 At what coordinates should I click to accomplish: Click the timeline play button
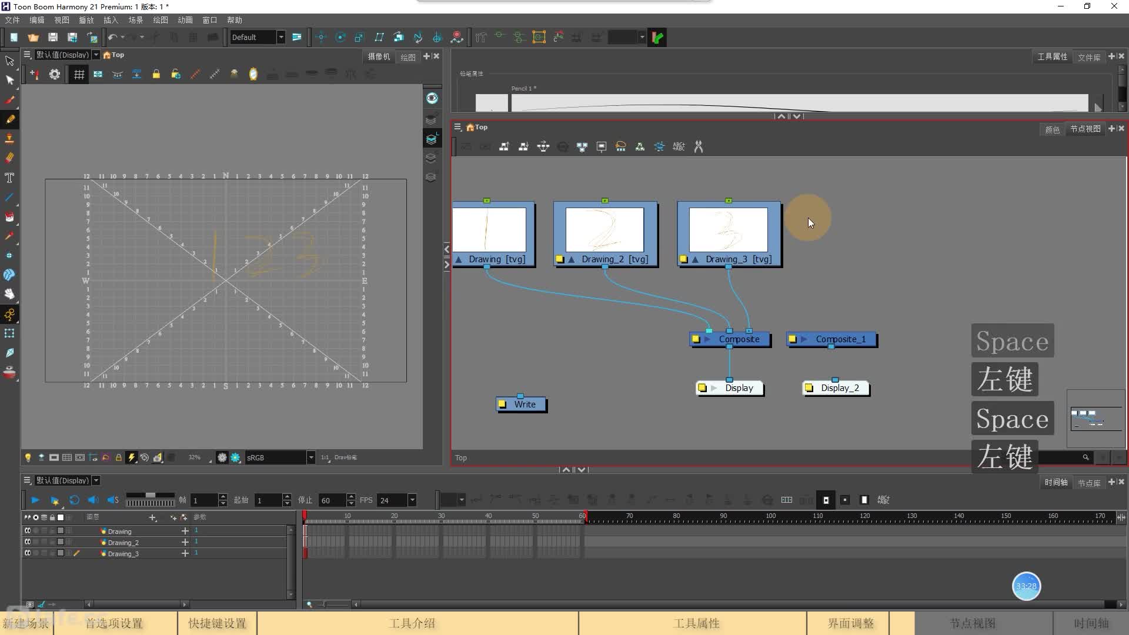[35, 500]
